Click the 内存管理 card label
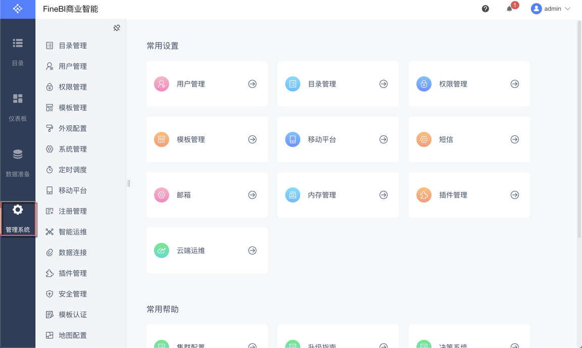Image resolution: width=582 pixels, height=348 pixels. pyautogui.click(x=322, y=195)
